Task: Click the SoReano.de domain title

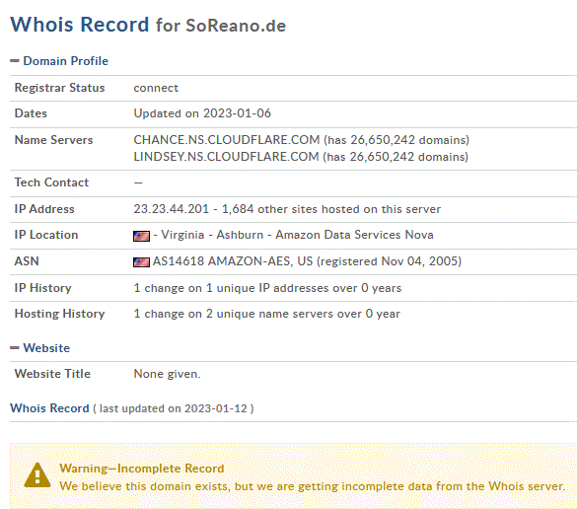Action: point(236,26)
